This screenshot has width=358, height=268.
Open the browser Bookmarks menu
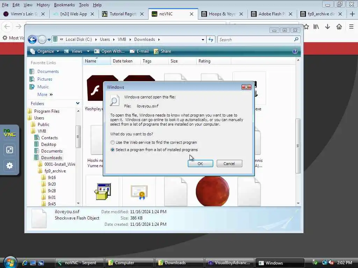coord(64,5)
